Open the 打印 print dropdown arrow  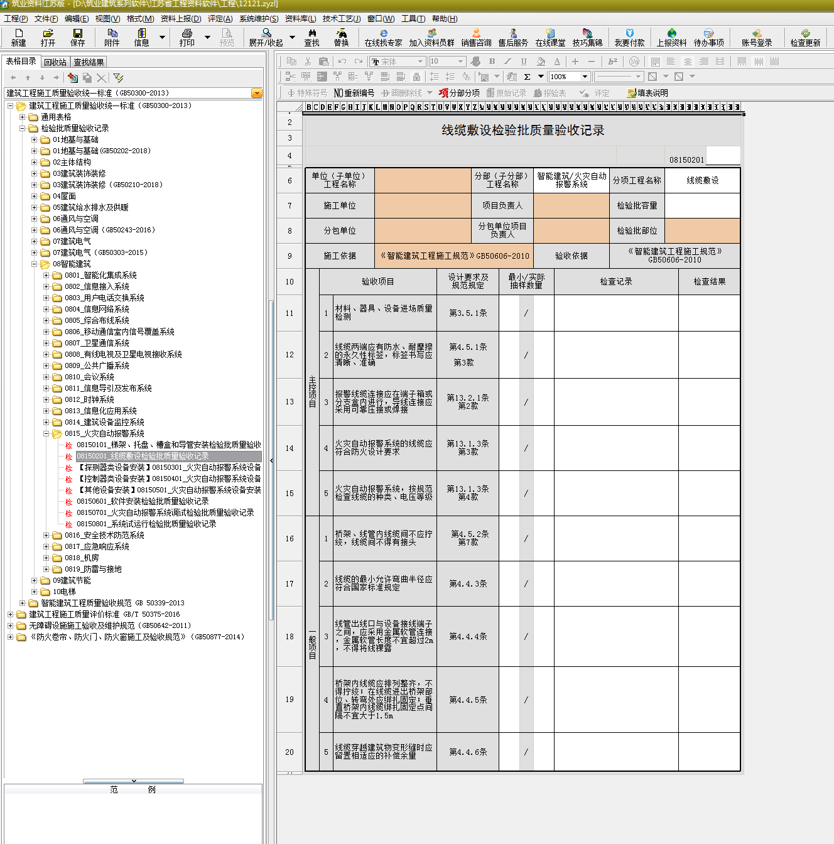click(x=208, y=38)
